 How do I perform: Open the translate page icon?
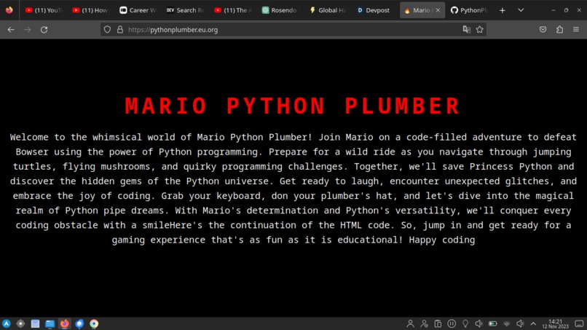466,30
